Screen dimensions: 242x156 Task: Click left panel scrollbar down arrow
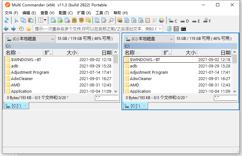tap(116, 91)
